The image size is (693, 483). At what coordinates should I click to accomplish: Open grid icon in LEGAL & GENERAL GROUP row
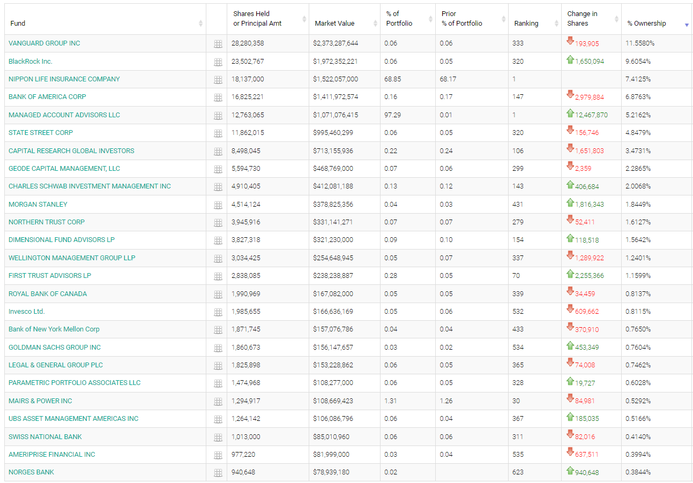(218, 366)
